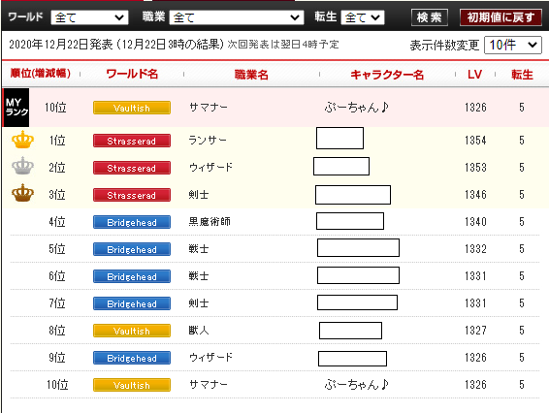Click ウィザード job in 2位 row
The image size is (549, 413).
[x=210, y=168]
